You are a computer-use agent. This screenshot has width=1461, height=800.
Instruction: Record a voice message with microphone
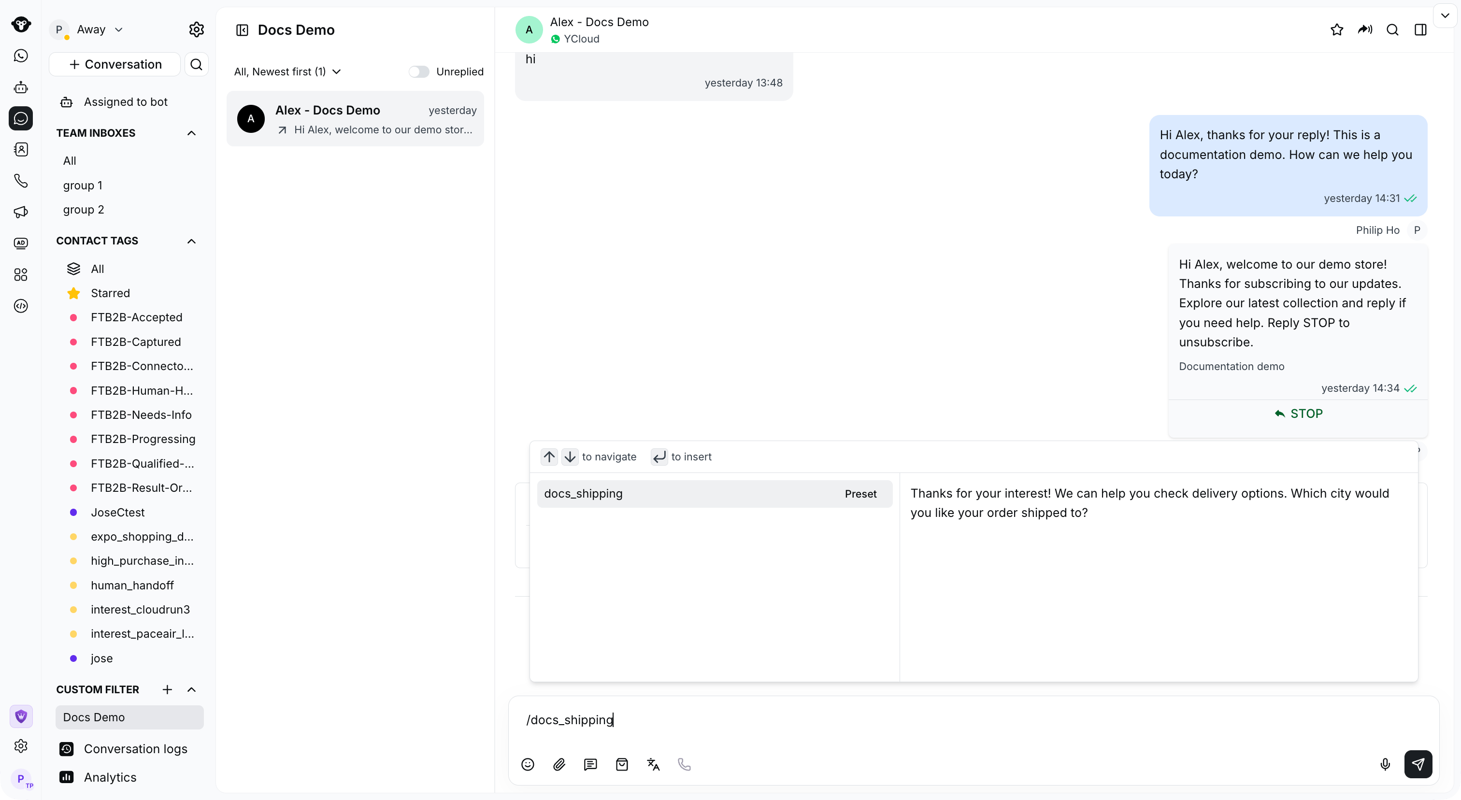point(1385,764)
